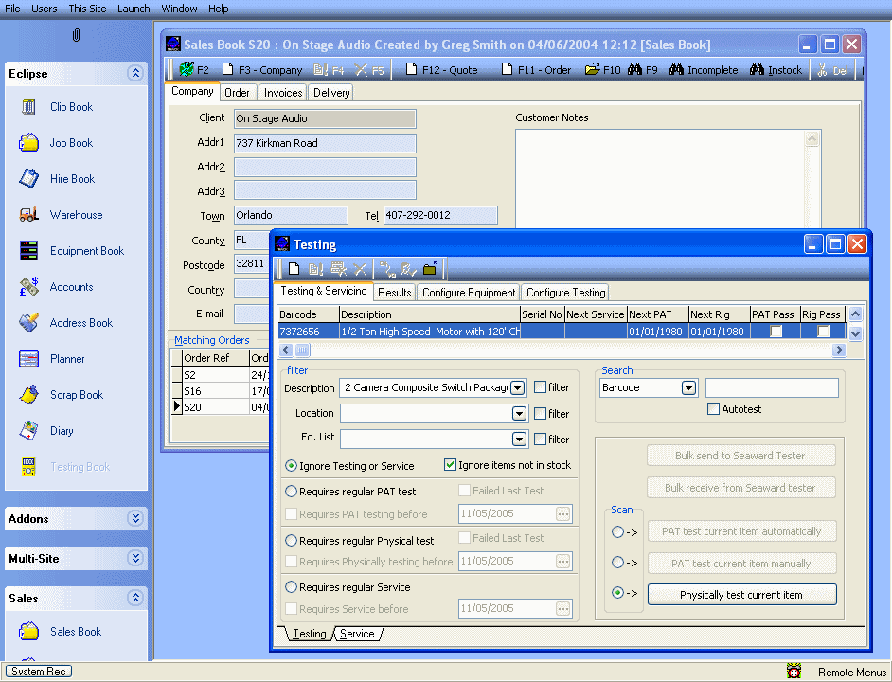Viewport: 892px width, 682px height.
Task: Expand the Addons sidebar section
Action: coord(135,519)
